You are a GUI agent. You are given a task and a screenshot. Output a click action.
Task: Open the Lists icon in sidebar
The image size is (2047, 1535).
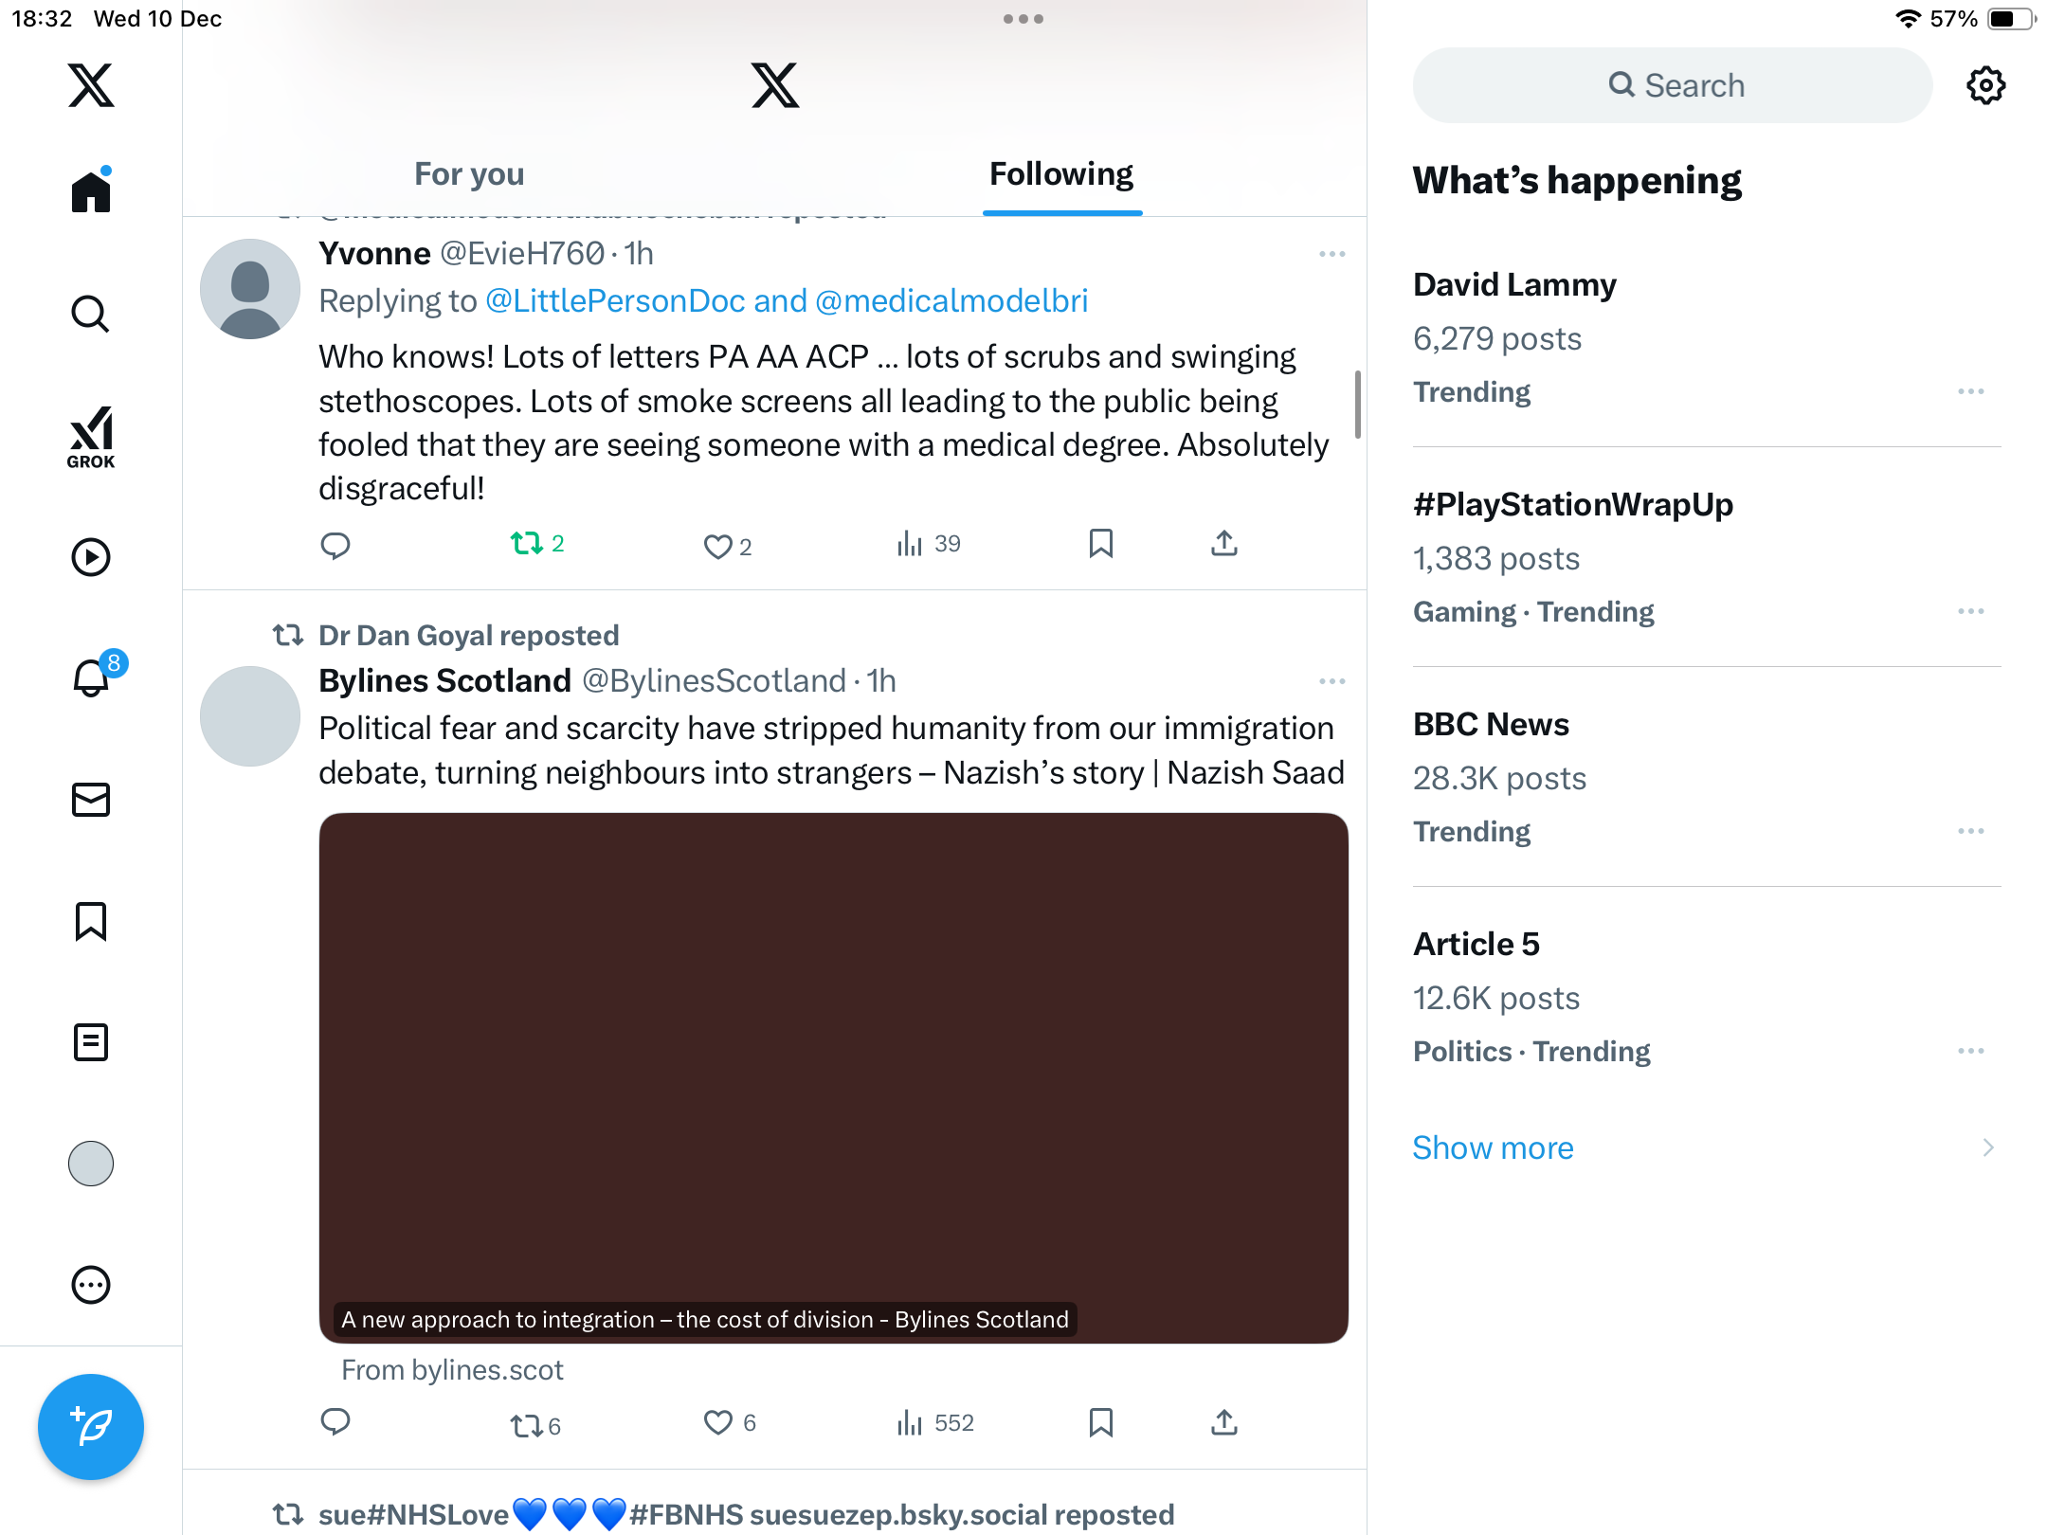(x=91, y=1042)
